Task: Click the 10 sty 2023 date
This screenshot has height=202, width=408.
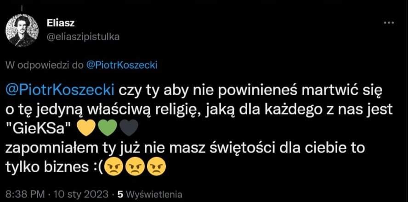Action: 80,195
